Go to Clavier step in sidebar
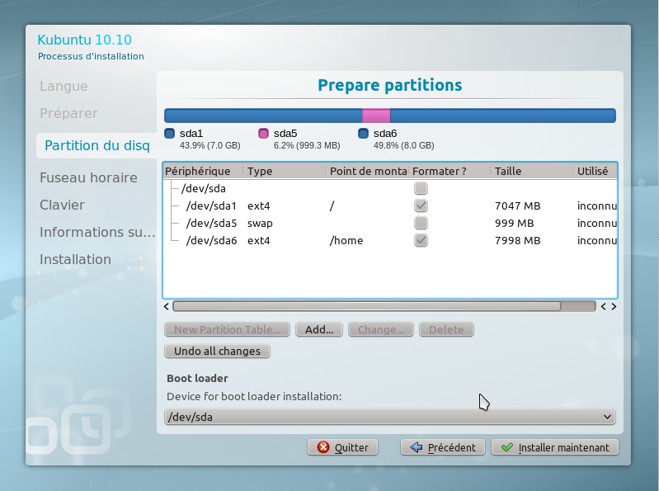Viewport: 659px width, 491px height. (x=62, y=205)
